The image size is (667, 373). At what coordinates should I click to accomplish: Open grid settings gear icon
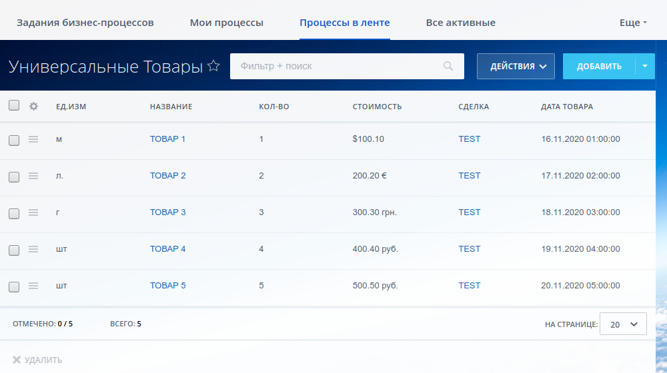tap(34, 106)
